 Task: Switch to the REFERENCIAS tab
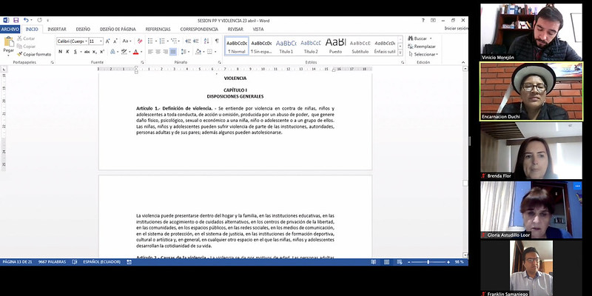[158, 29]
